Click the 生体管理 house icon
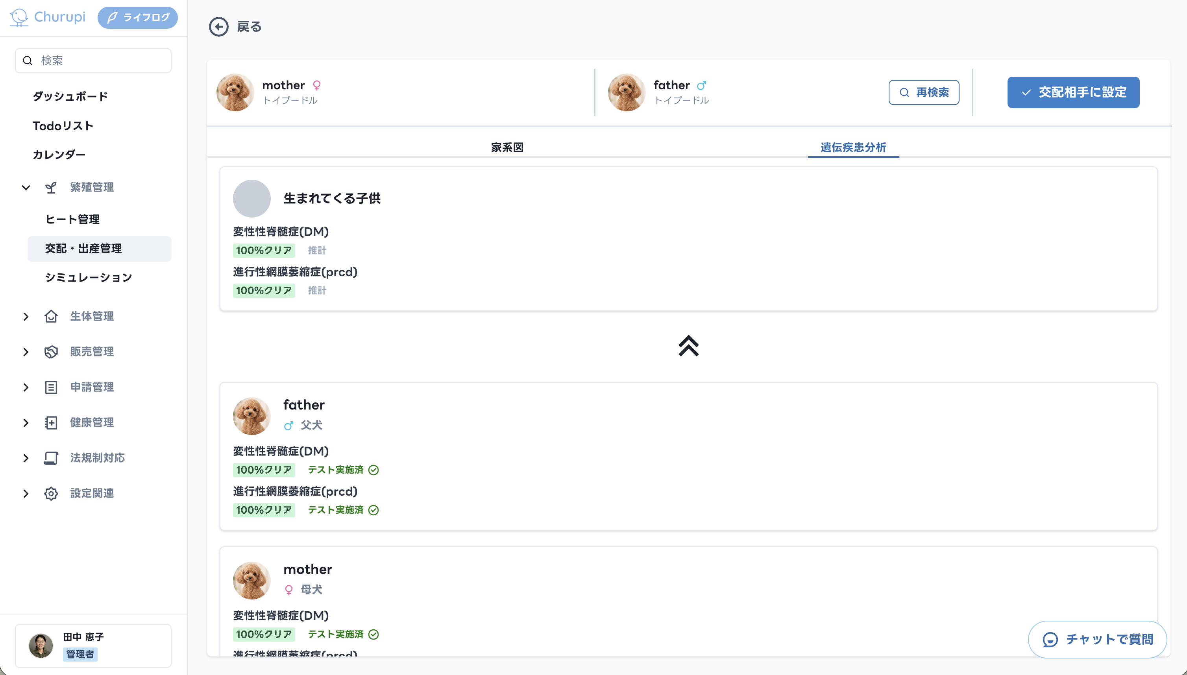Screen dimensions: 1187x675 pos(51,316)
